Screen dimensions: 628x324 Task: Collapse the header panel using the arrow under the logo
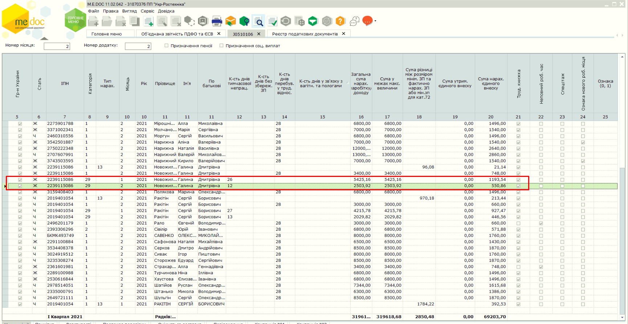[44, 38]
